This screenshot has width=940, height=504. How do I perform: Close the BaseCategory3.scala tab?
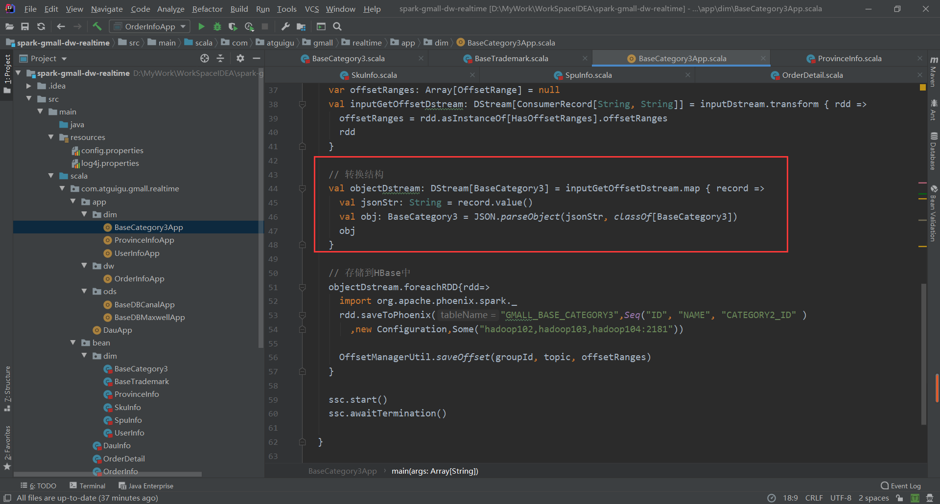pyautogui.click(x=421, y=58)
